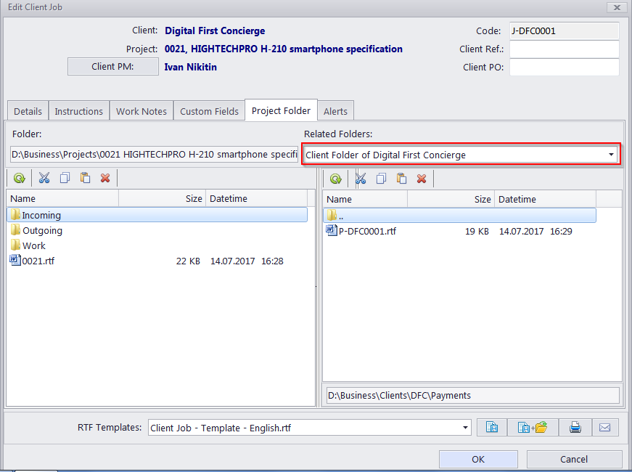Refresh the related folder file list

[336, 179]
